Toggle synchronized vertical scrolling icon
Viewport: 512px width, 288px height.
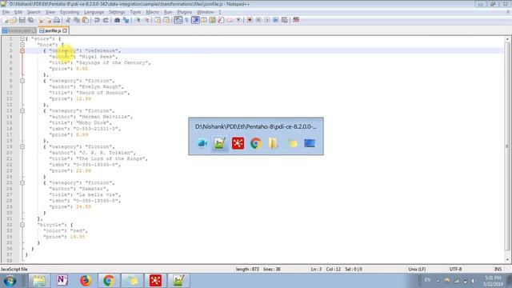coord(158,20)
